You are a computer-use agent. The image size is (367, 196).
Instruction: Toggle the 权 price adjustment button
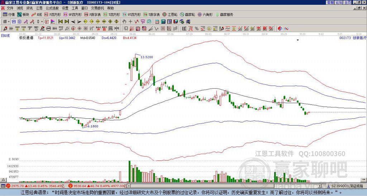(x=47, y=22)
